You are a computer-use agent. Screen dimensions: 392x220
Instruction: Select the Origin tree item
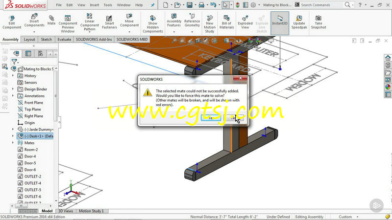pyautogui.click(x=29, y=123)
